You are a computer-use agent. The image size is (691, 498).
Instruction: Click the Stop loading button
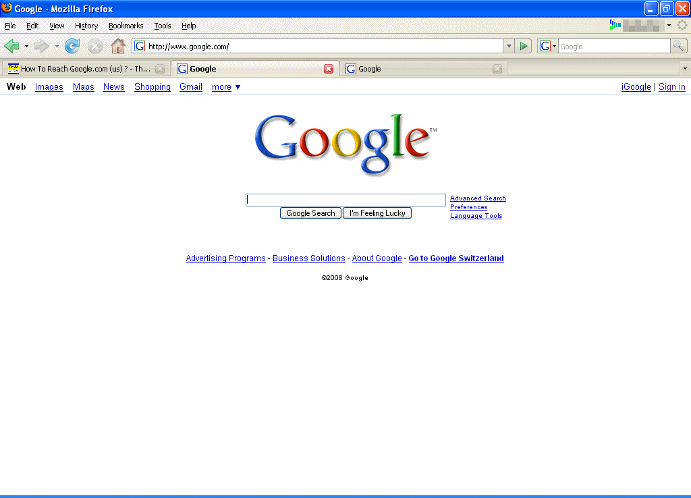(x=94, y=46)
